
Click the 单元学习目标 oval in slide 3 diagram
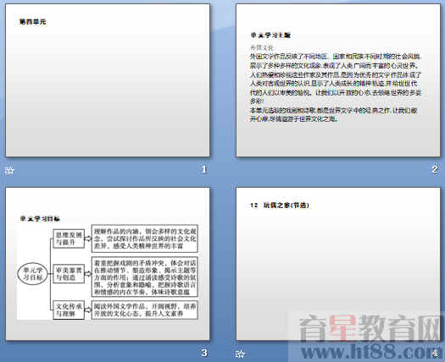click(x=33, y=273)
